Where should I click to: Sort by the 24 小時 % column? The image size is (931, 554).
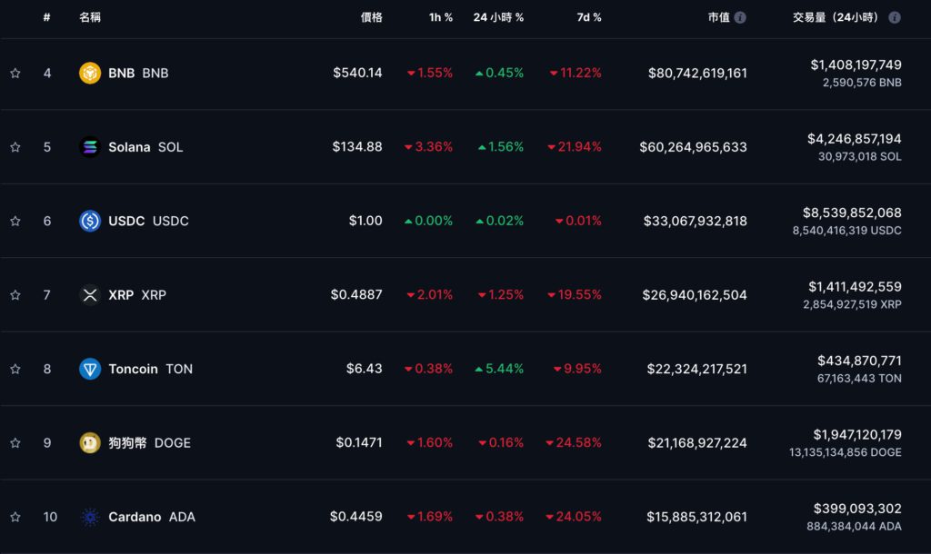498,17
